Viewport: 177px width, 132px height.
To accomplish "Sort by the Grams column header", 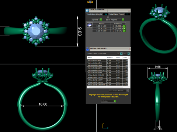I will pos(110,58).
